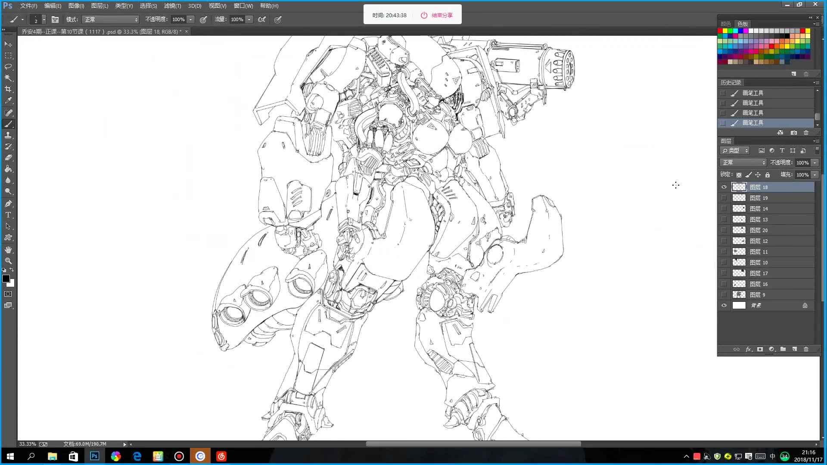Toggle lock transparent pixels icon
This screenshot has width=827, height=465.
739,175
